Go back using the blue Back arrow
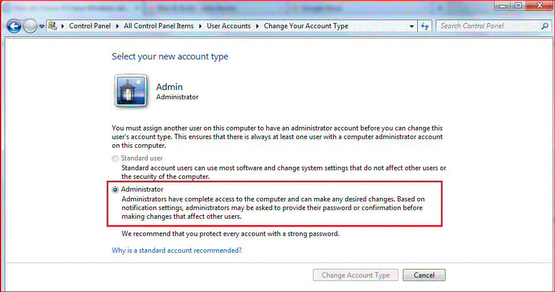The image size is (555, 292). tap(14, 26)
